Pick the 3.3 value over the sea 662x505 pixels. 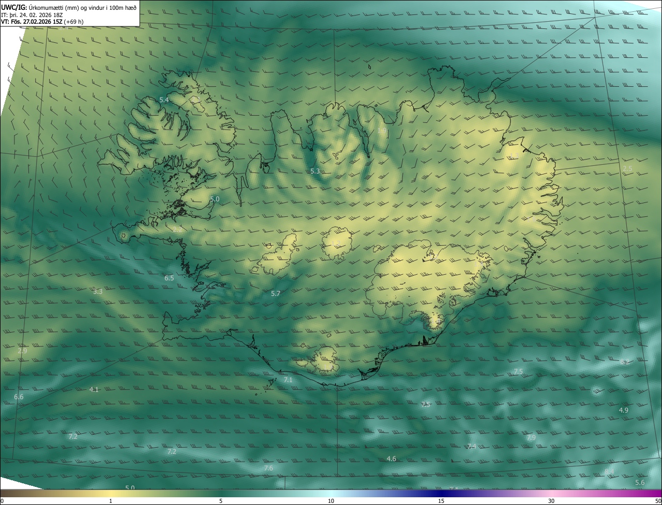coord(98,292)
